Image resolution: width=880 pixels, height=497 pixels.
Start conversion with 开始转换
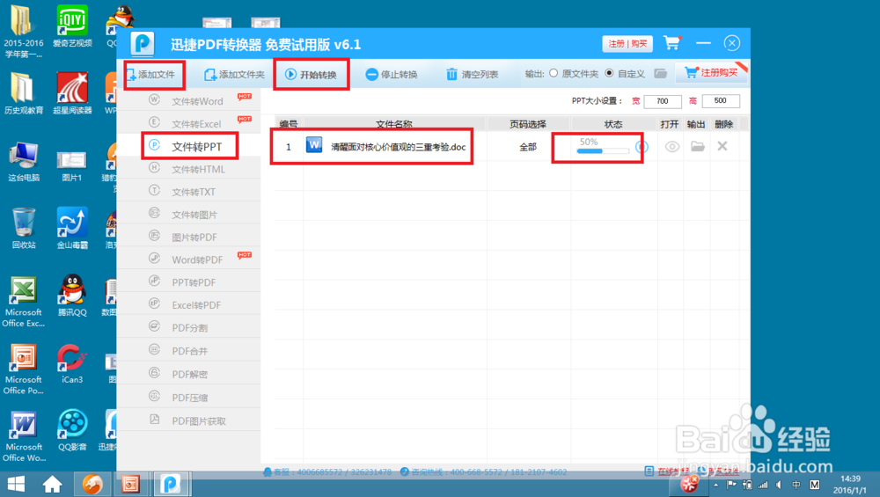(x=311, y=75)
